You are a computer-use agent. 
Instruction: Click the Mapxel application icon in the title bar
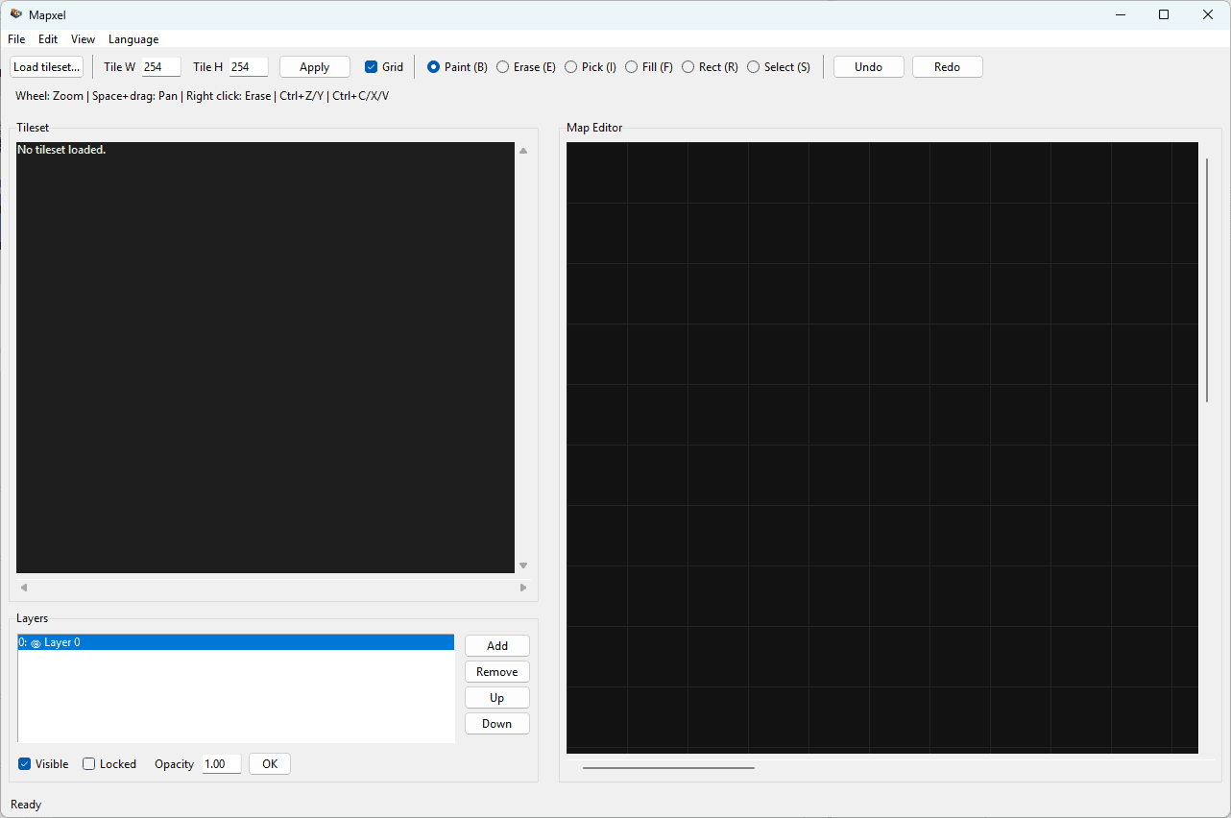point(15,14)
